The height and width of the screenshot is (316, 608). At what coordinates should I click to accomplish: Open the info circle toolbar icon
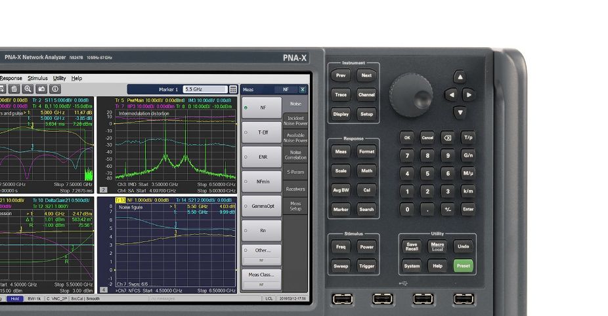pos(55,89)
